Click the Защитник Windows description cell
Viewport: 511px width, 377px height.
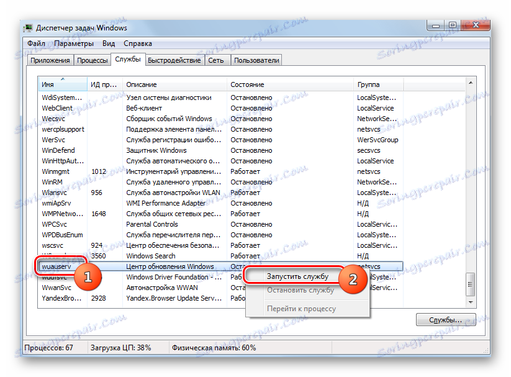(x=156, y=150)
